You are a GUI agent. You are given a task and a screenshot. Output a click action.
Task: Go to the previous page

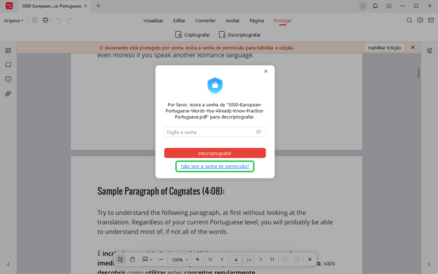point(222,259)
